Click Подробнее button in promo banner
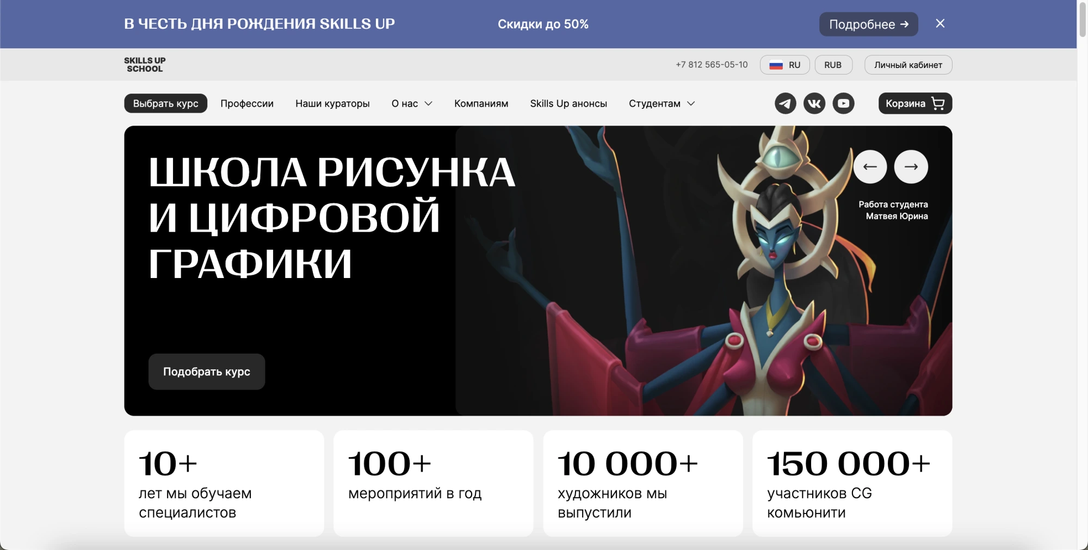Viewport: 1088px width, 550px height. coord(869,24)
